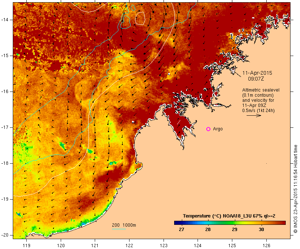Click the velocity reference arrow in legend
The image size is (300, 249).
tap(254, 115)
